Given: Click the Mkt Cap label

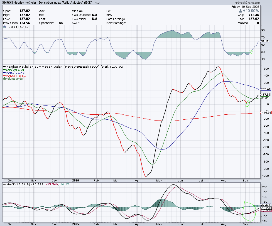Looking at the screenshot, I should click(77, 11).
